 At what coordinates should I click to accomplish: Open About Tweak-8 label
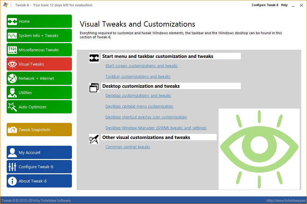click(x=33, y=181)
